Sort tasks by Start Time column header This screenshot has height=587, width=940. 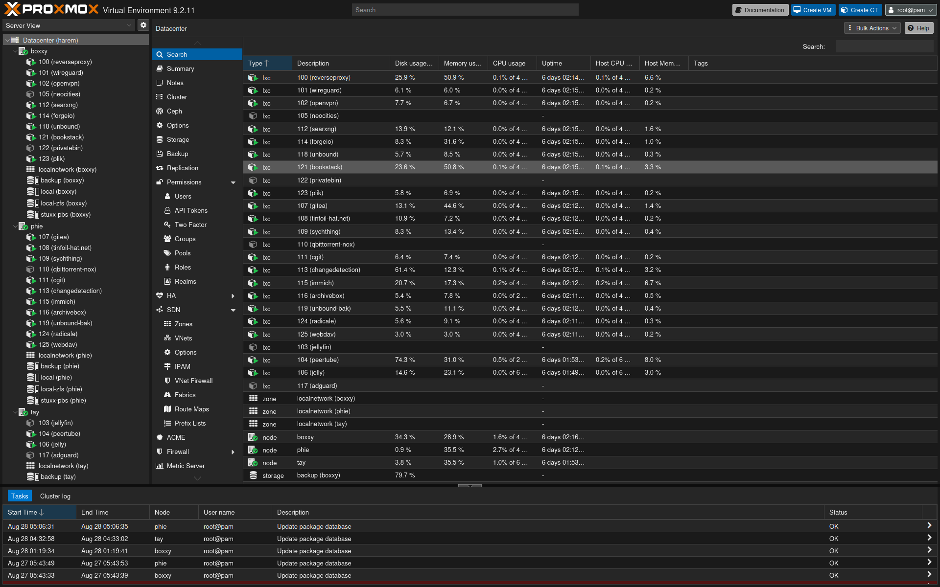39,512
